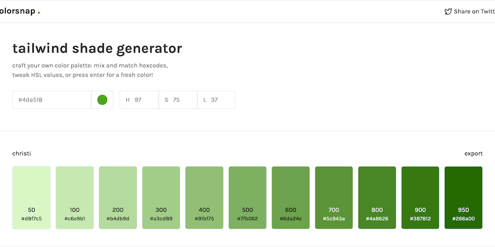495x247 pixels.
Task: Click the Twitter bird icon
Action: [x=448, y=12]
